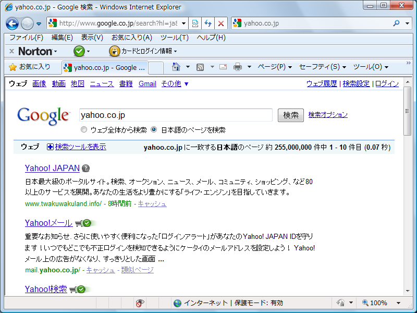Expand 検索ツールを表示 with the plus icon
The image size is (417, 313).
[50, 147]
